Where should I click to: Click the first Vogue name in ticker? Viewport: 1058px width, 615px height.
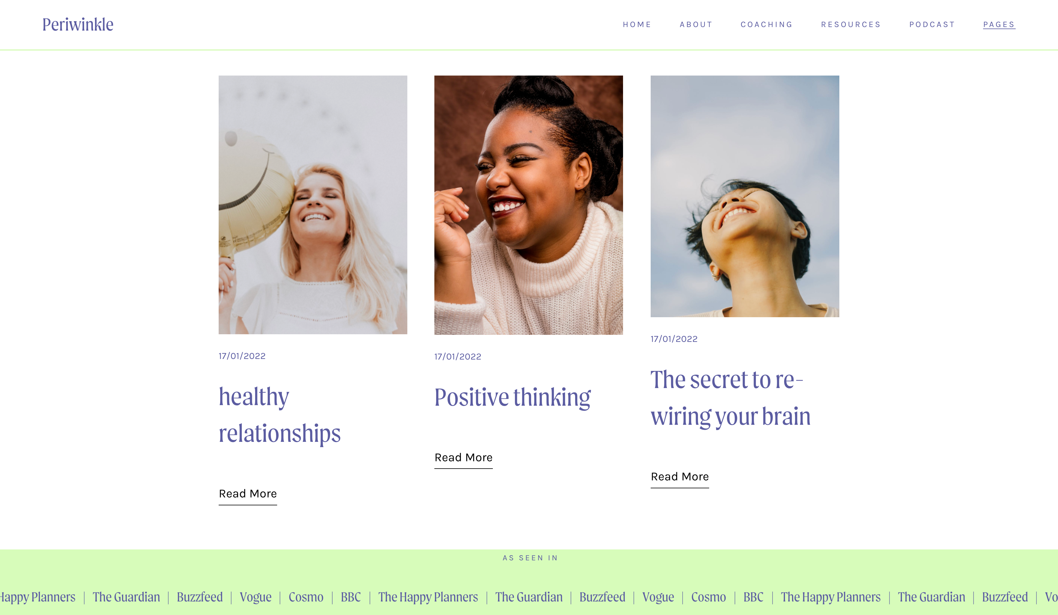pyautogui.click(x=255, y=597)
